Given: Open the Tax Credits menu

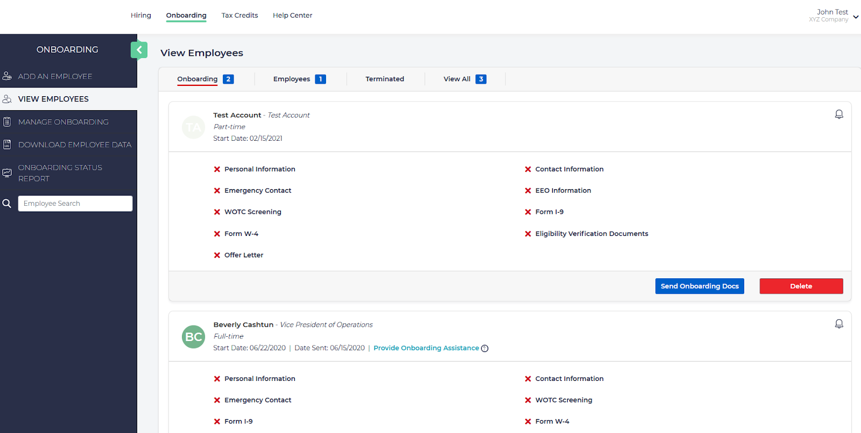Looking at the screenshot, I should tap(239, 16).
